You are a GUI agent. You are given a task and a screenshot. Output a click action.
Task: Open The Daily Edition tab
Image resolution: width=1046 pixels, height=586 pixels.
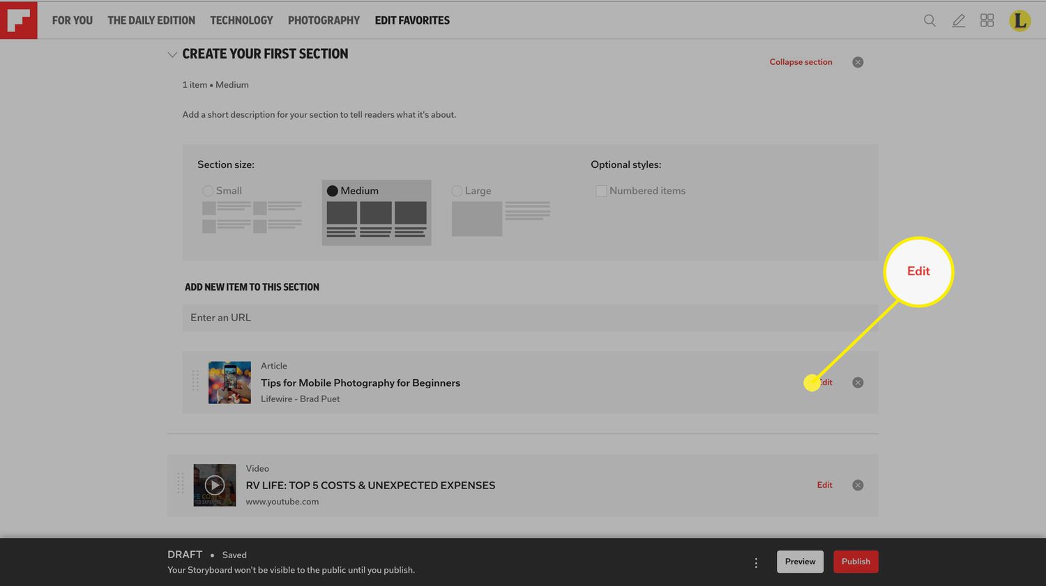click(x=151, y=21)
